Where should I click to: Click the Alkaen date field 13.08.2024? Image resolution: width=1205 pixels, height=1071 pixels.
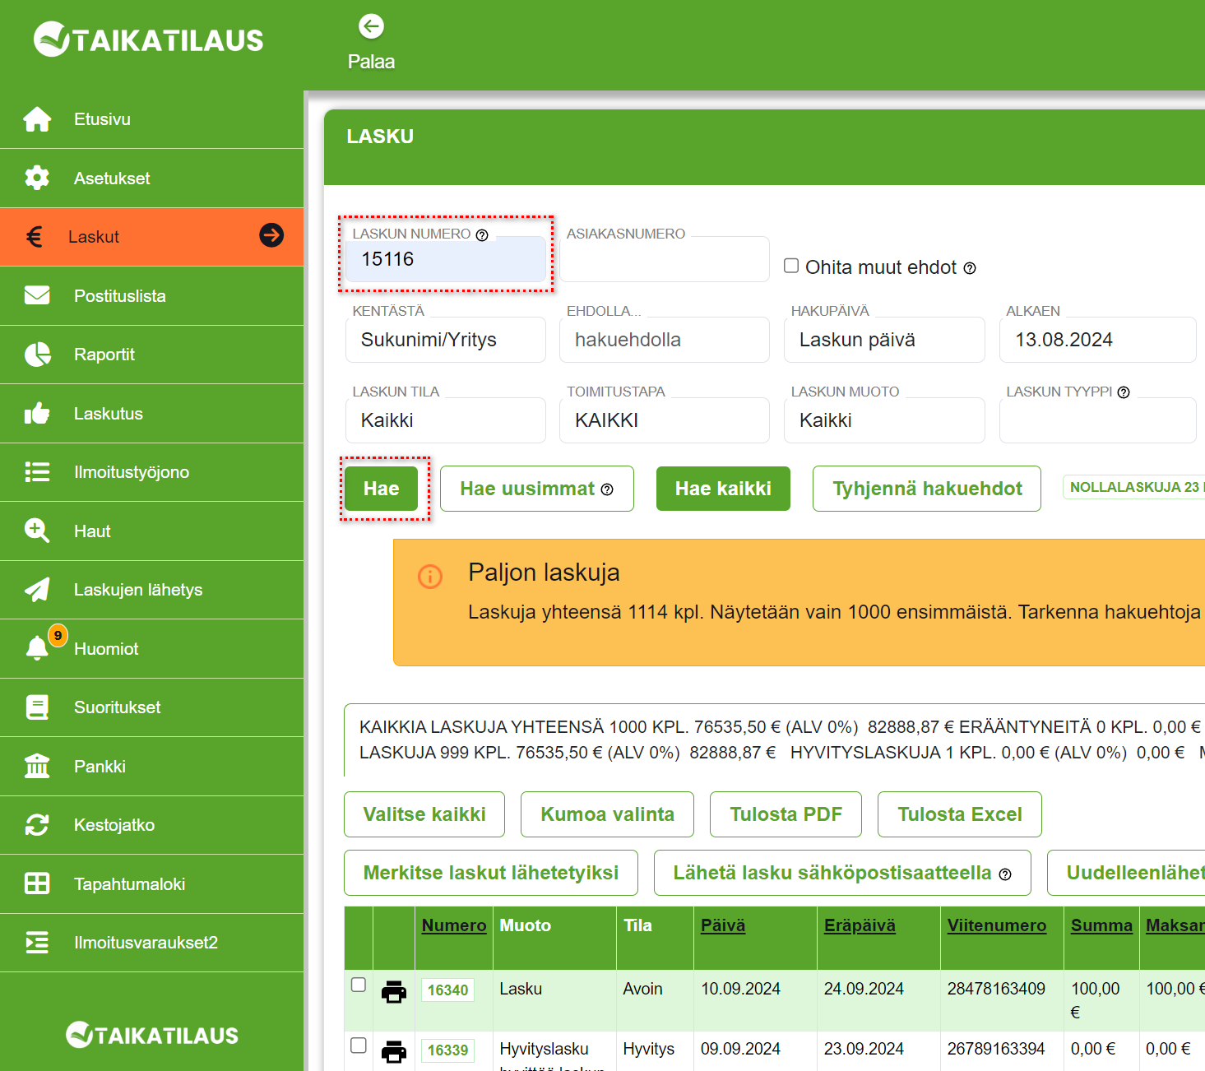click(1098, 340)
